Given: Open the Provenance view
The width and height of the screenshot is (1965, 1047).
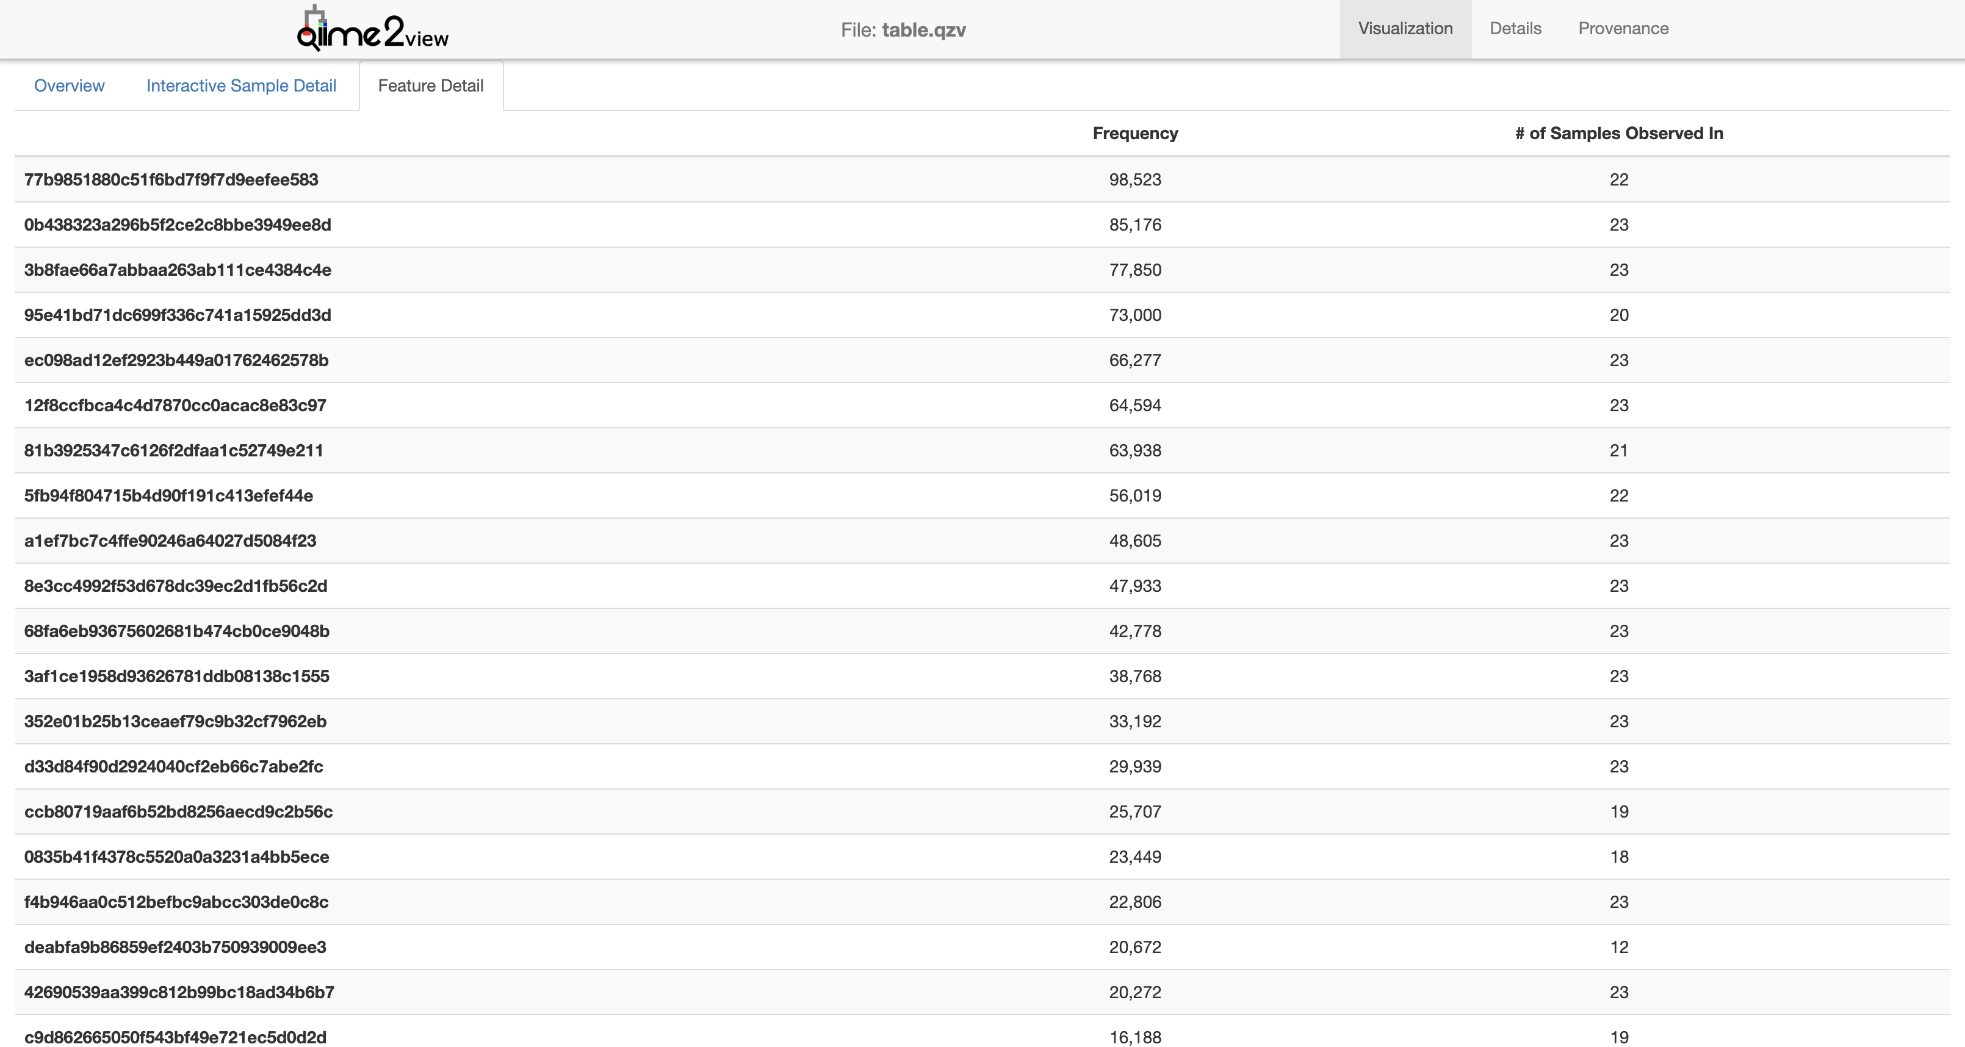Looking at the screenshot, I should point(1623,29).
